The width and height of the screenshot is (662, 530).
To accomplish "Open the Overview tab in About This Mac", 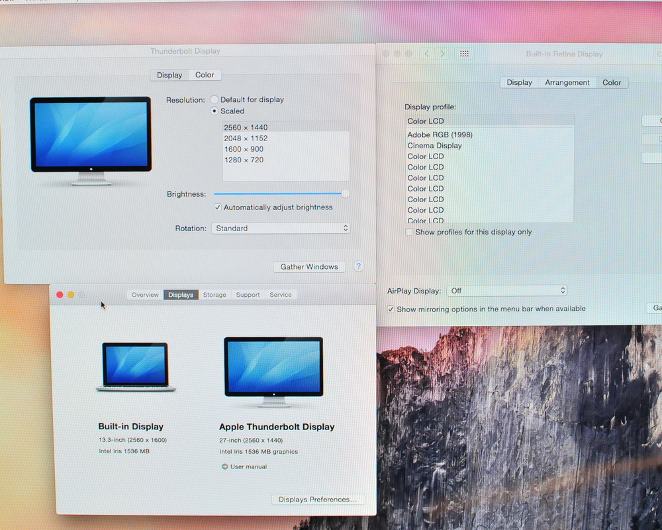I will [145, 295].
